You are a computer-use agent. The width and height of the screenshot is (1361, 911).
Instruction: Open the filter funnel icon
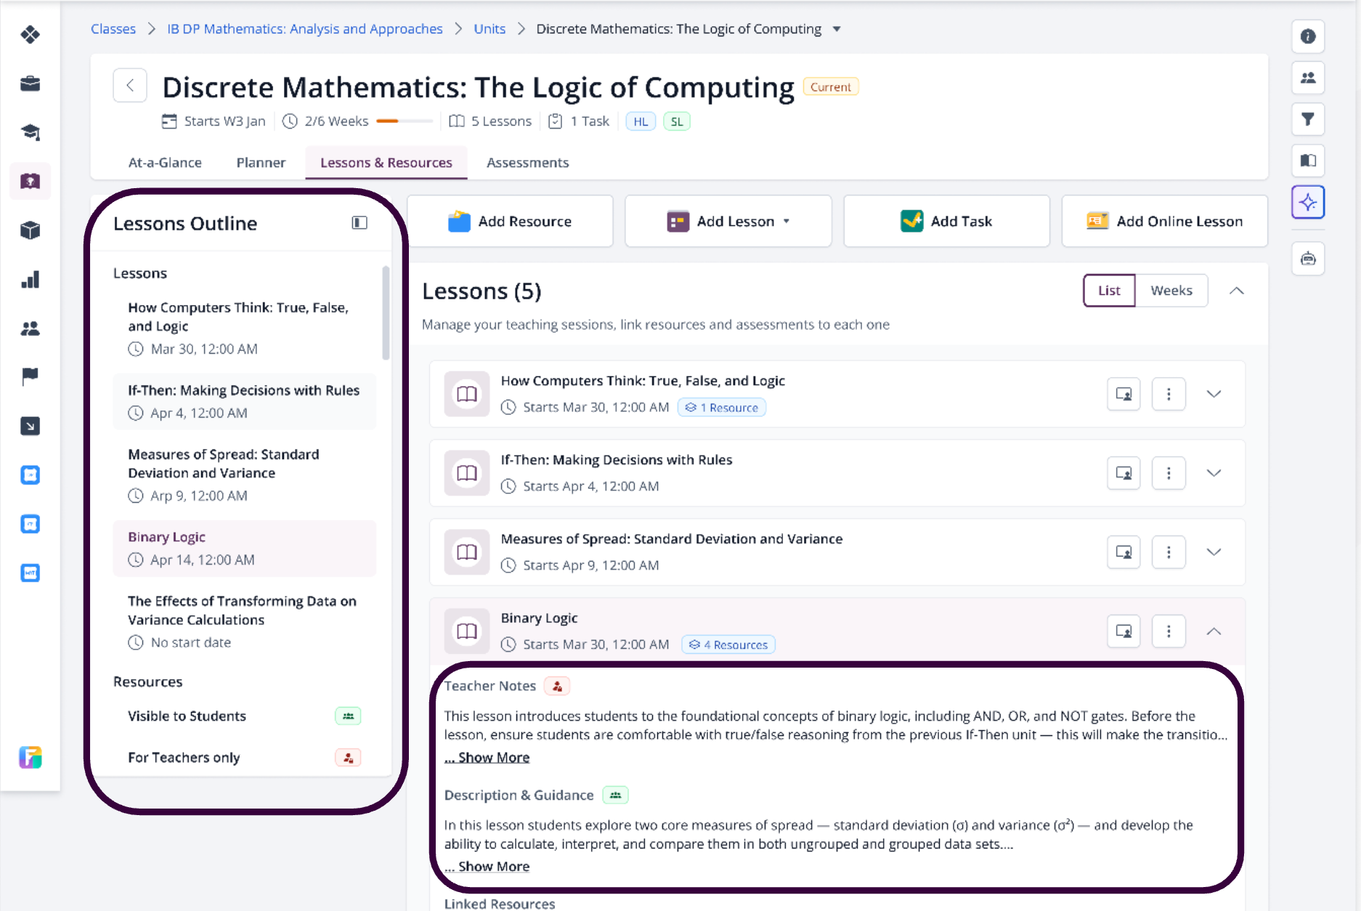click(1308, 119)
